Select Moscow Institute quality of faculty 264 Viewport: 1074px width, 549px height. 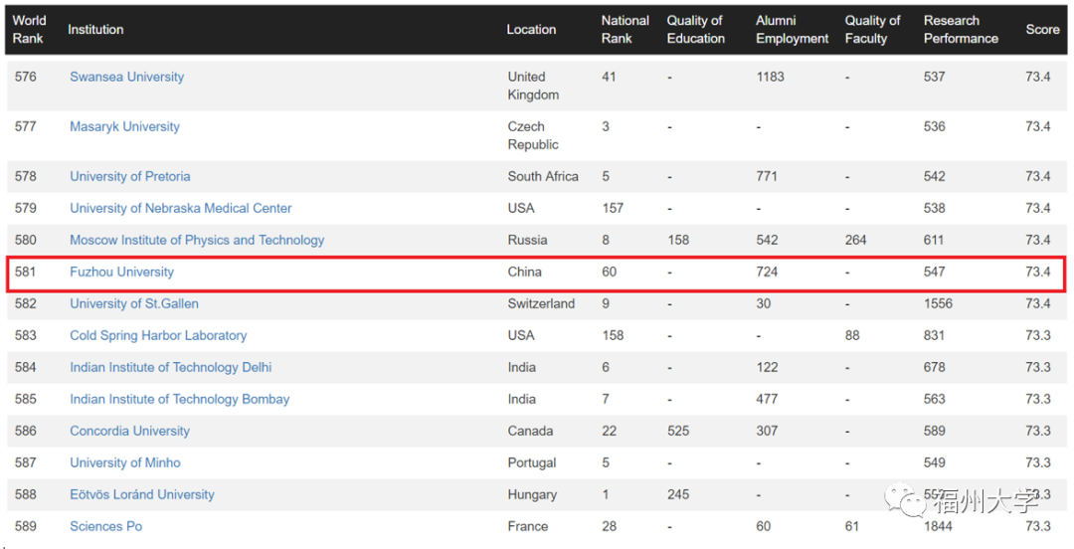pyautogui.click(x=855, y=240)
